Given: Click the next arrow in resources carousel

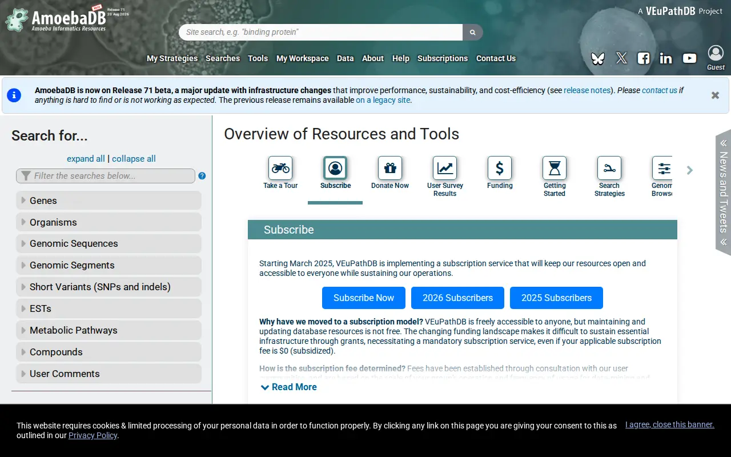Looking at the screenshot, I should coord(690,170).
